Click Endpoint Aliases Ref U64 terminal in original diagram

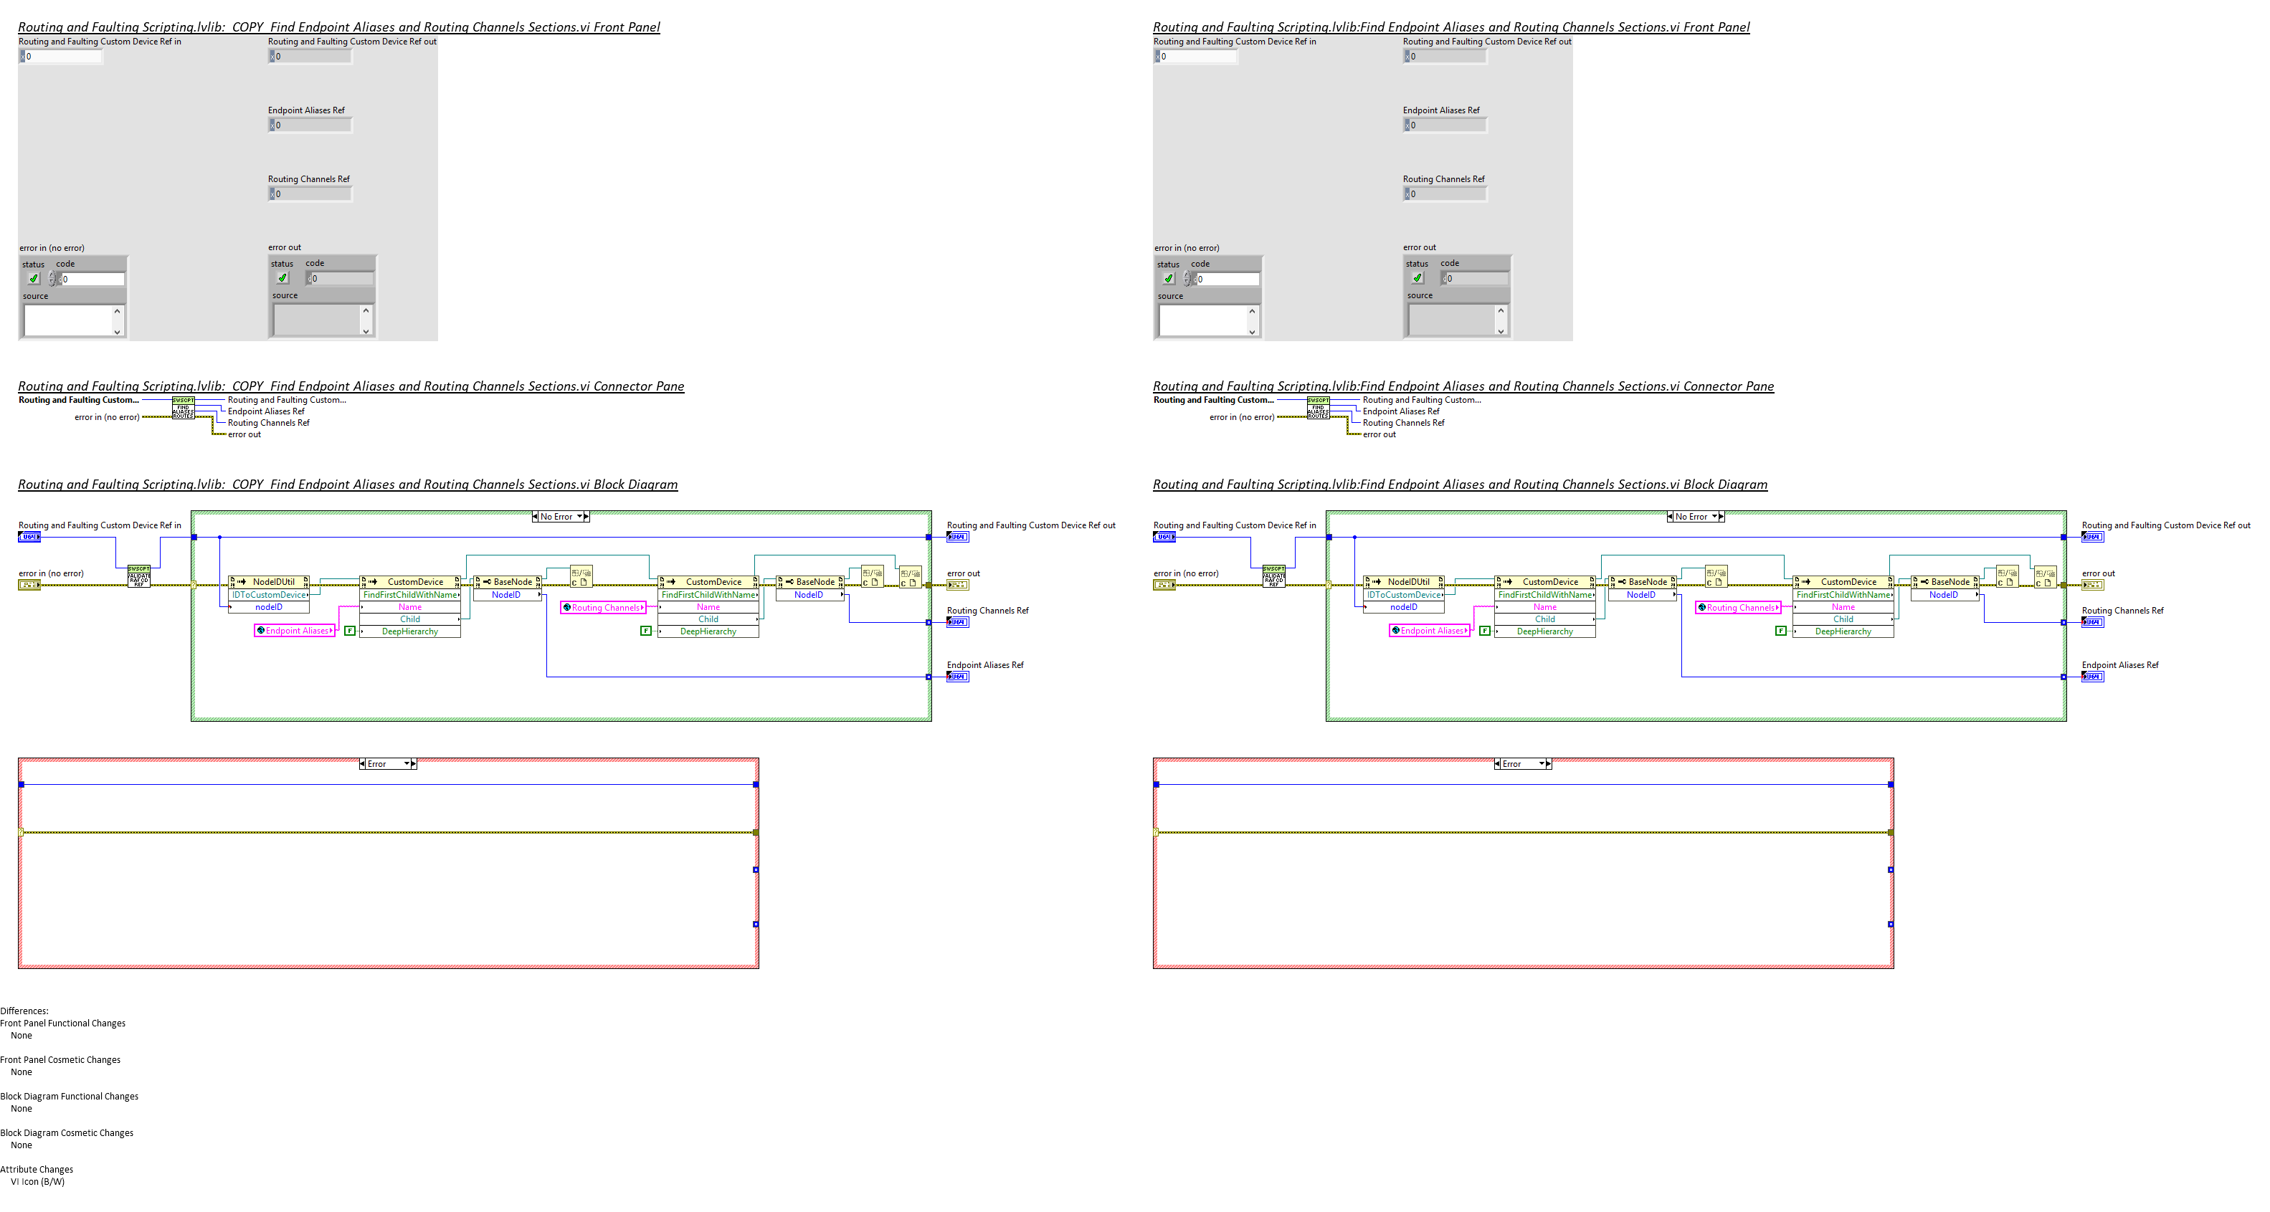pyautogui.click(x=2092, y=677)
